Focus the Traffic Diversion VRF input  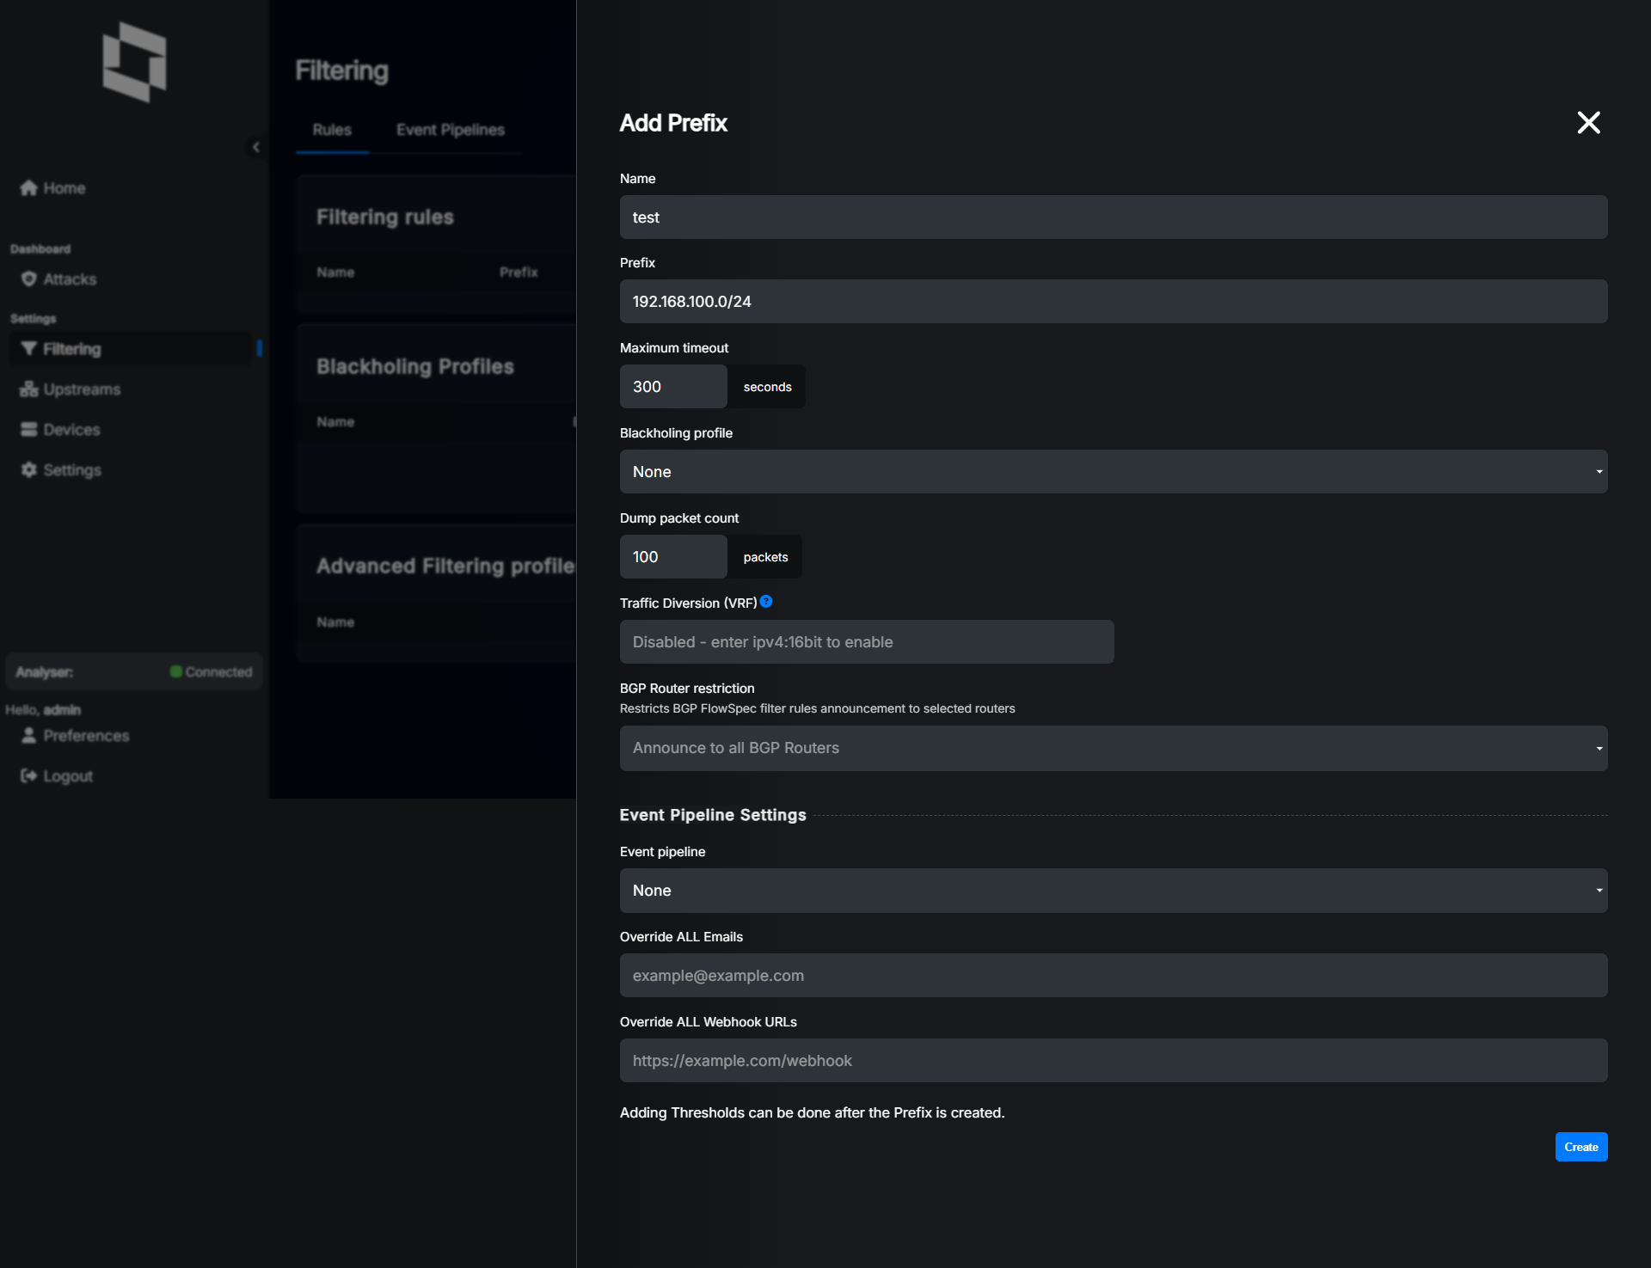pos(866,642)
